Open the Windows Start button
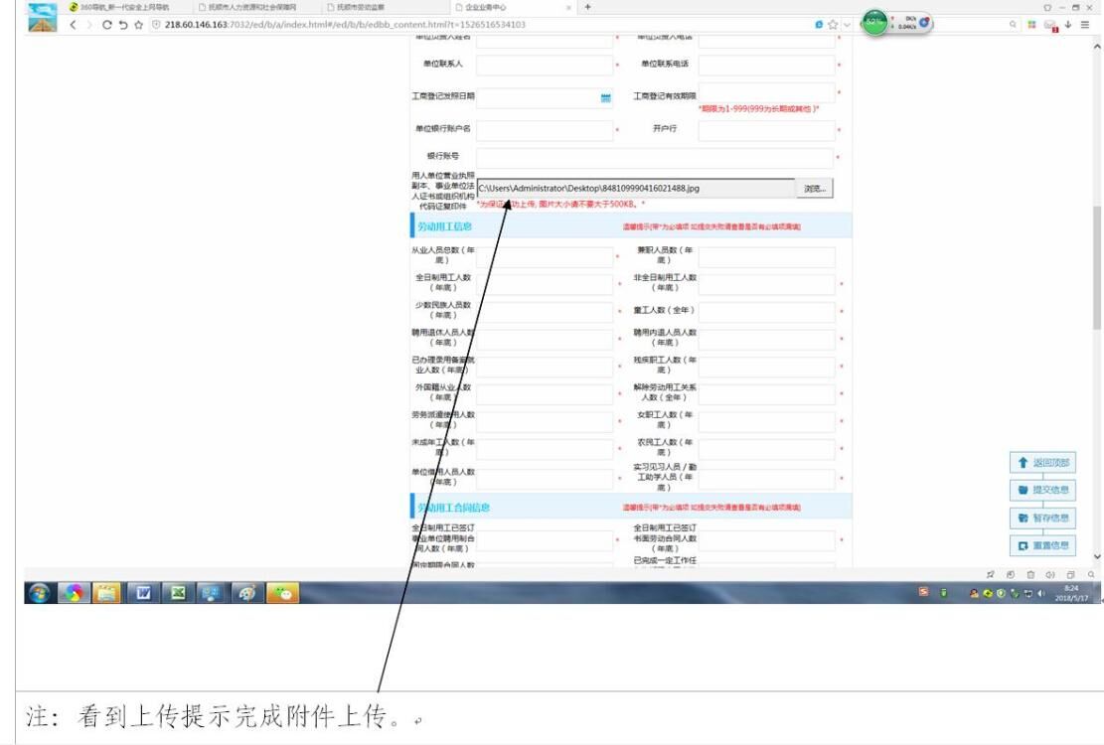 [x=40, y=593]
